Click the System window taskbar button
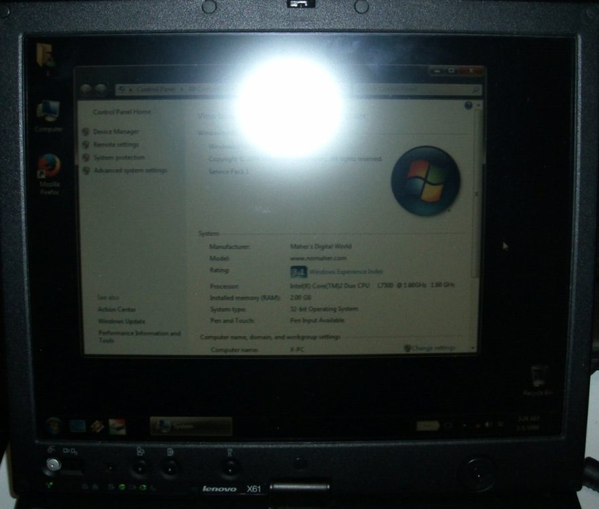The height and width of the screenshot is (509, 599). point(191,426)
